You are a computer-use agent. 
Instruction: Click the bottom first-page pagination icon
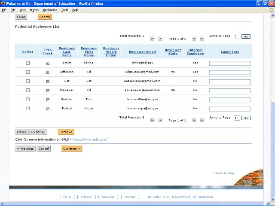[x=153, y=121]
